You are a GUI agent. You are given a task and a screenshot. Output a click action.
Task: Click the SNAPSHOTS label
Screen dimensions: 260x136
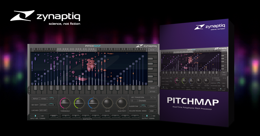(87, 119)
